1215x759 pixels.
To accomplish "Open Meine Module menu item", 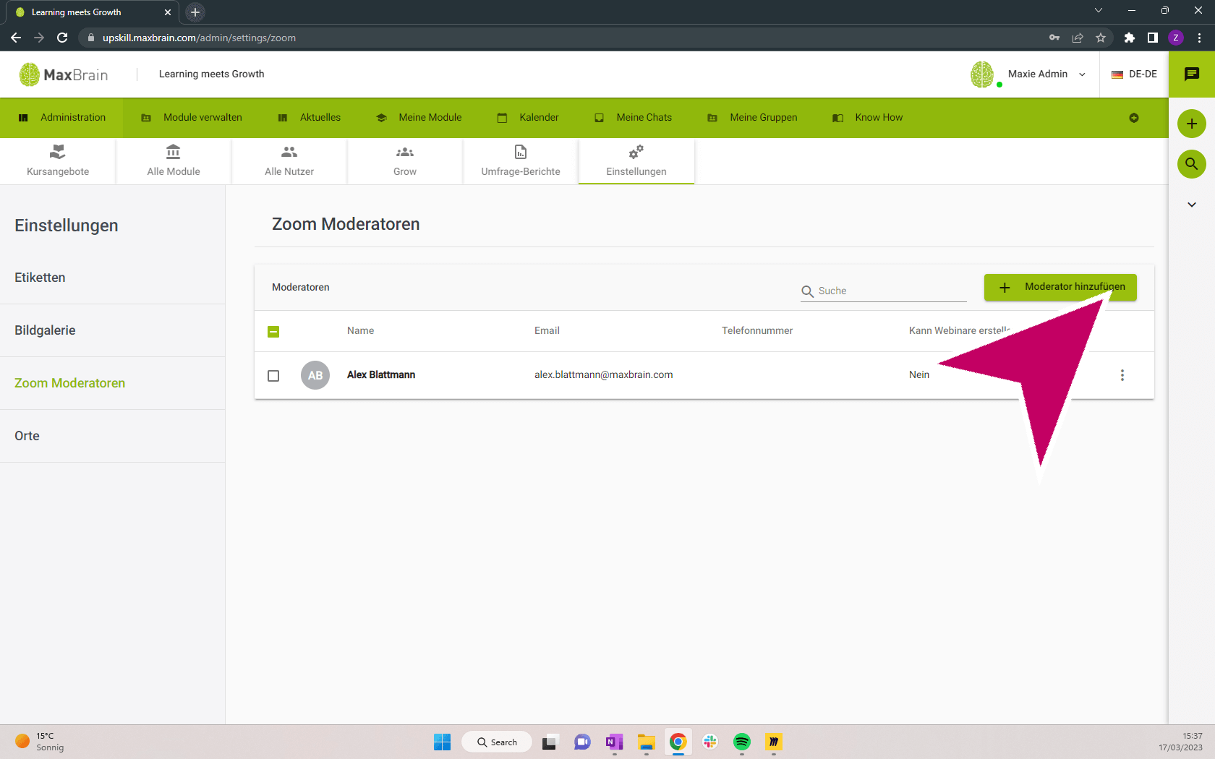I will [x=419, y=117].
